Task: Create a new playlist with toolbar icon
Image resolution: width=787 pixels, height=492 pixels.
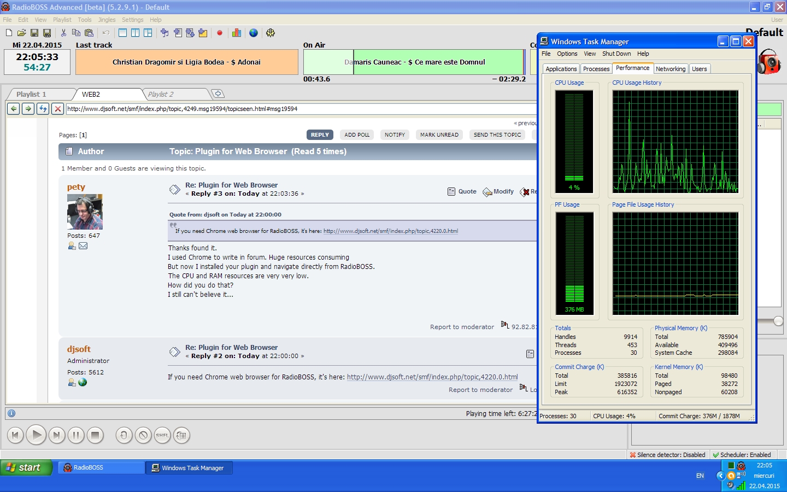Action: coord(9,33)
